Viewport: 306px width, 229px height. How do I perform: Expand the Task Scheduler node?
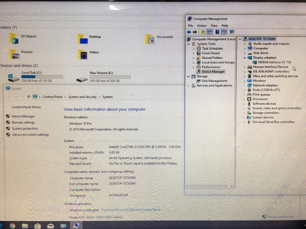pyautogui.click(x=194, y=49)
